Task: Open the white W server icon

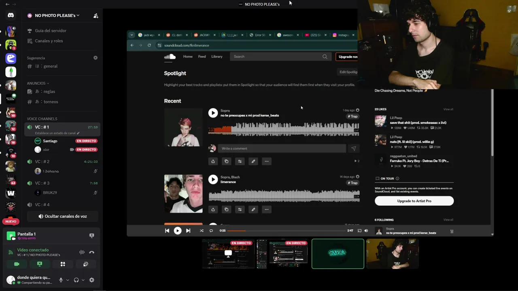Action: 11,193
